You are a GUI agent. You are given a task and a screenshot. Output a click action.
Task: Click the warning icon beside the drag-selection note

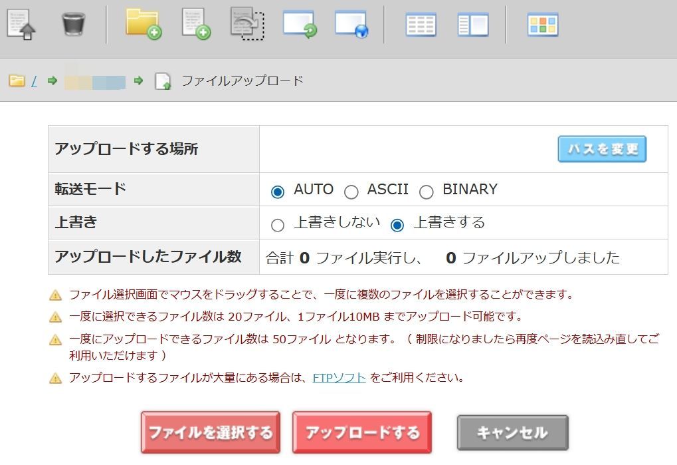pyautogui.click(x=55, y=295)
